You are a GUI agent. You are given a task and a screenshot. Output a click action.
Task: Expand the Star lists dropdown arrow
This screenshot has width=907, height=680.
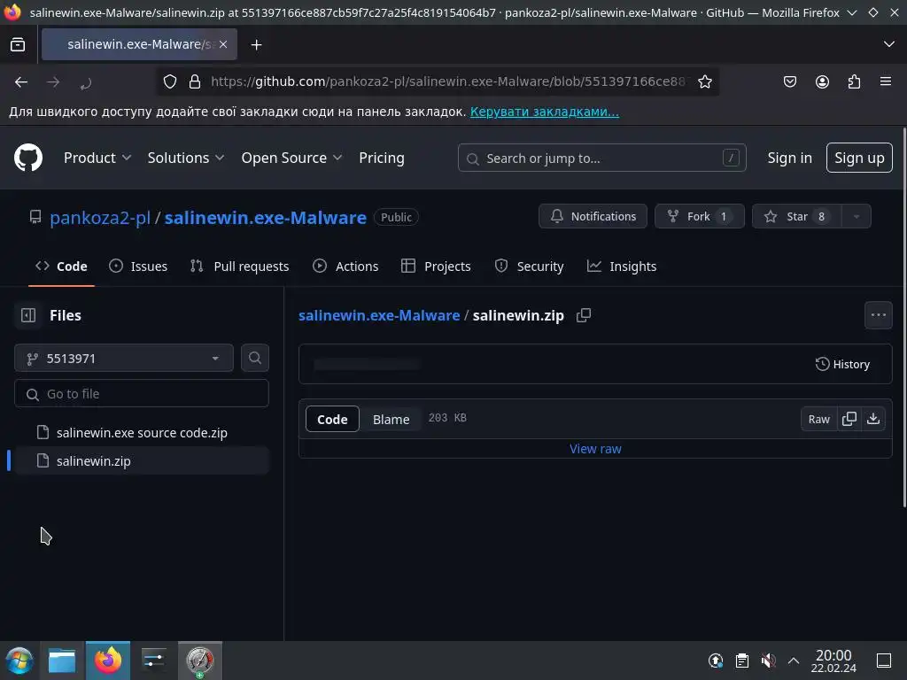coord(857,216)
